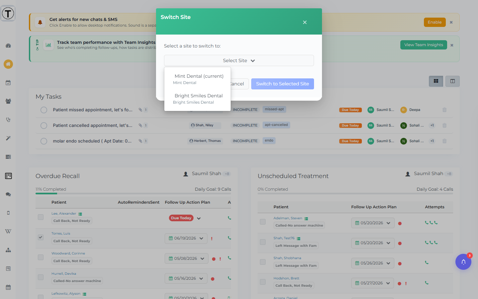
Task: Open the dashboard gauge icon in sidebar
Action: pyautogui.click(x=8, y=46)
